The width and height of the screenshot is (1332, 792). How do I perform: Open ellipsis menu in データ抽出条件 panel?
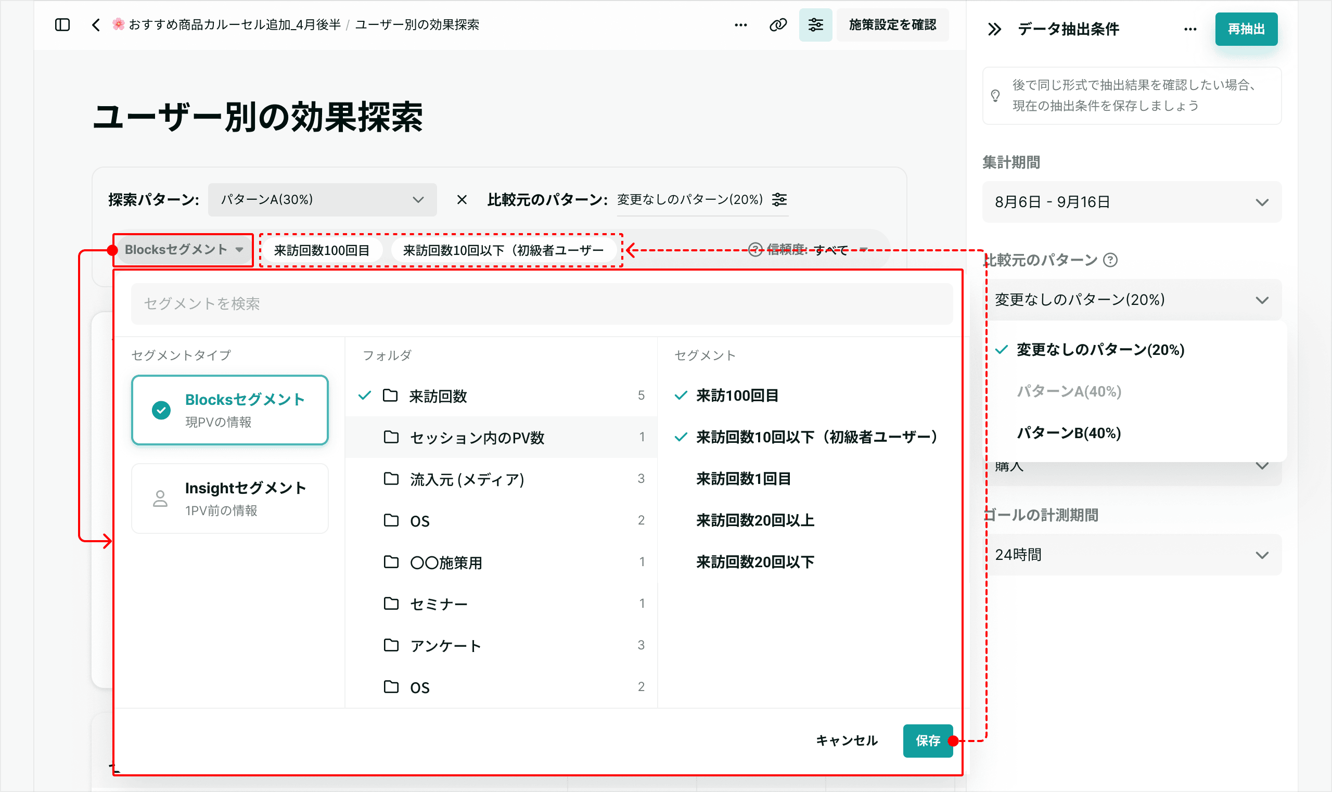point(1190,29)
